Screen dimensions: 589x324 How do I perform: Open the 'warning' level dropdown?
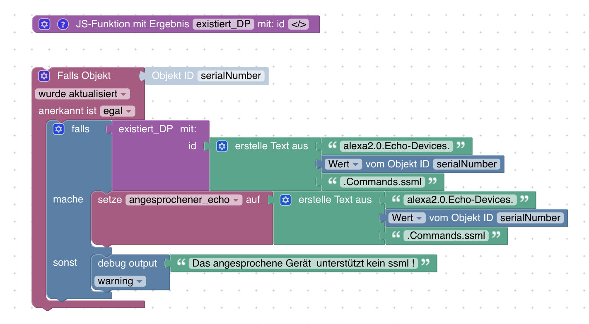[120, 281]
